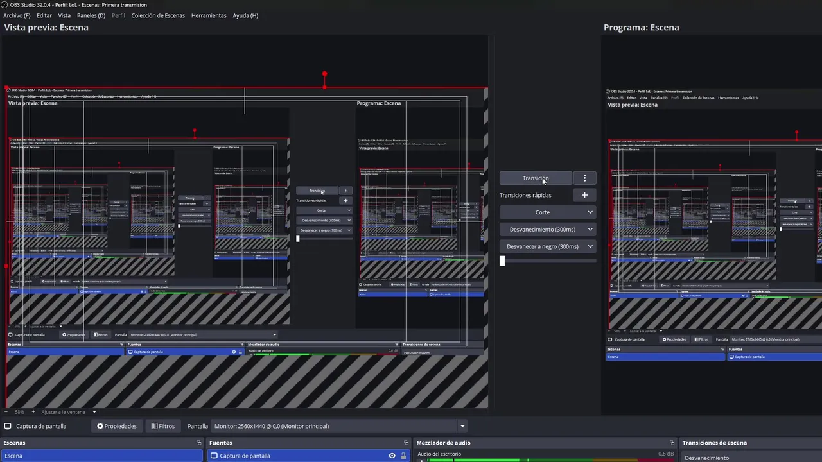Open the Paneles (D) menu
The image size is (822, 462).
(91, 15)
